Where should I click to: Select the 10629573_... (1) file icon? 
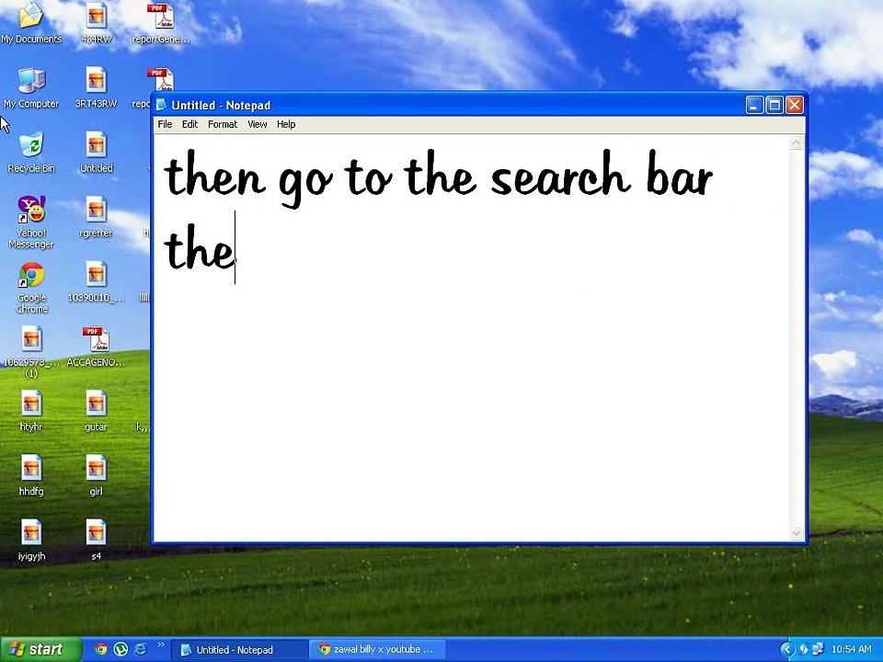[31, 352]
